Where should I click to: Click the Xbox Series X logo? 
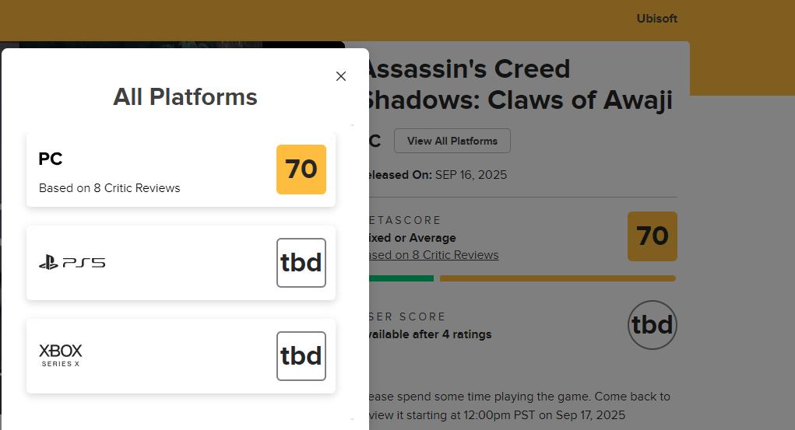pyautogui.click(x=61, y=355)
